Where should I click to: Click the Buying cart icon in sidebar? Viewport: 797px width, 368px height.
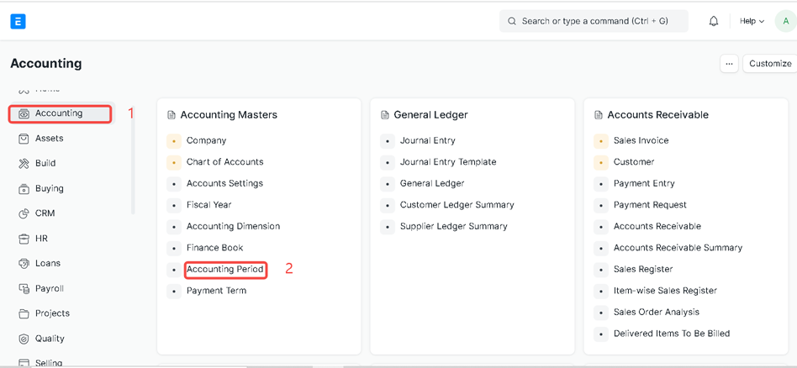(24, 189)
